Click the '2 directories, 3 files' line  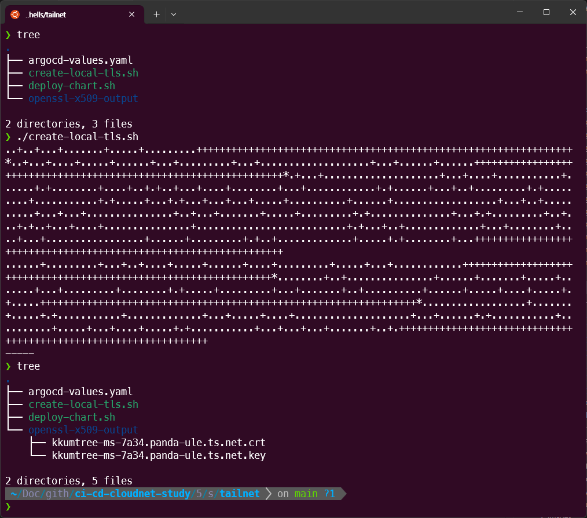pyautogui.click(x=69, y=124)
